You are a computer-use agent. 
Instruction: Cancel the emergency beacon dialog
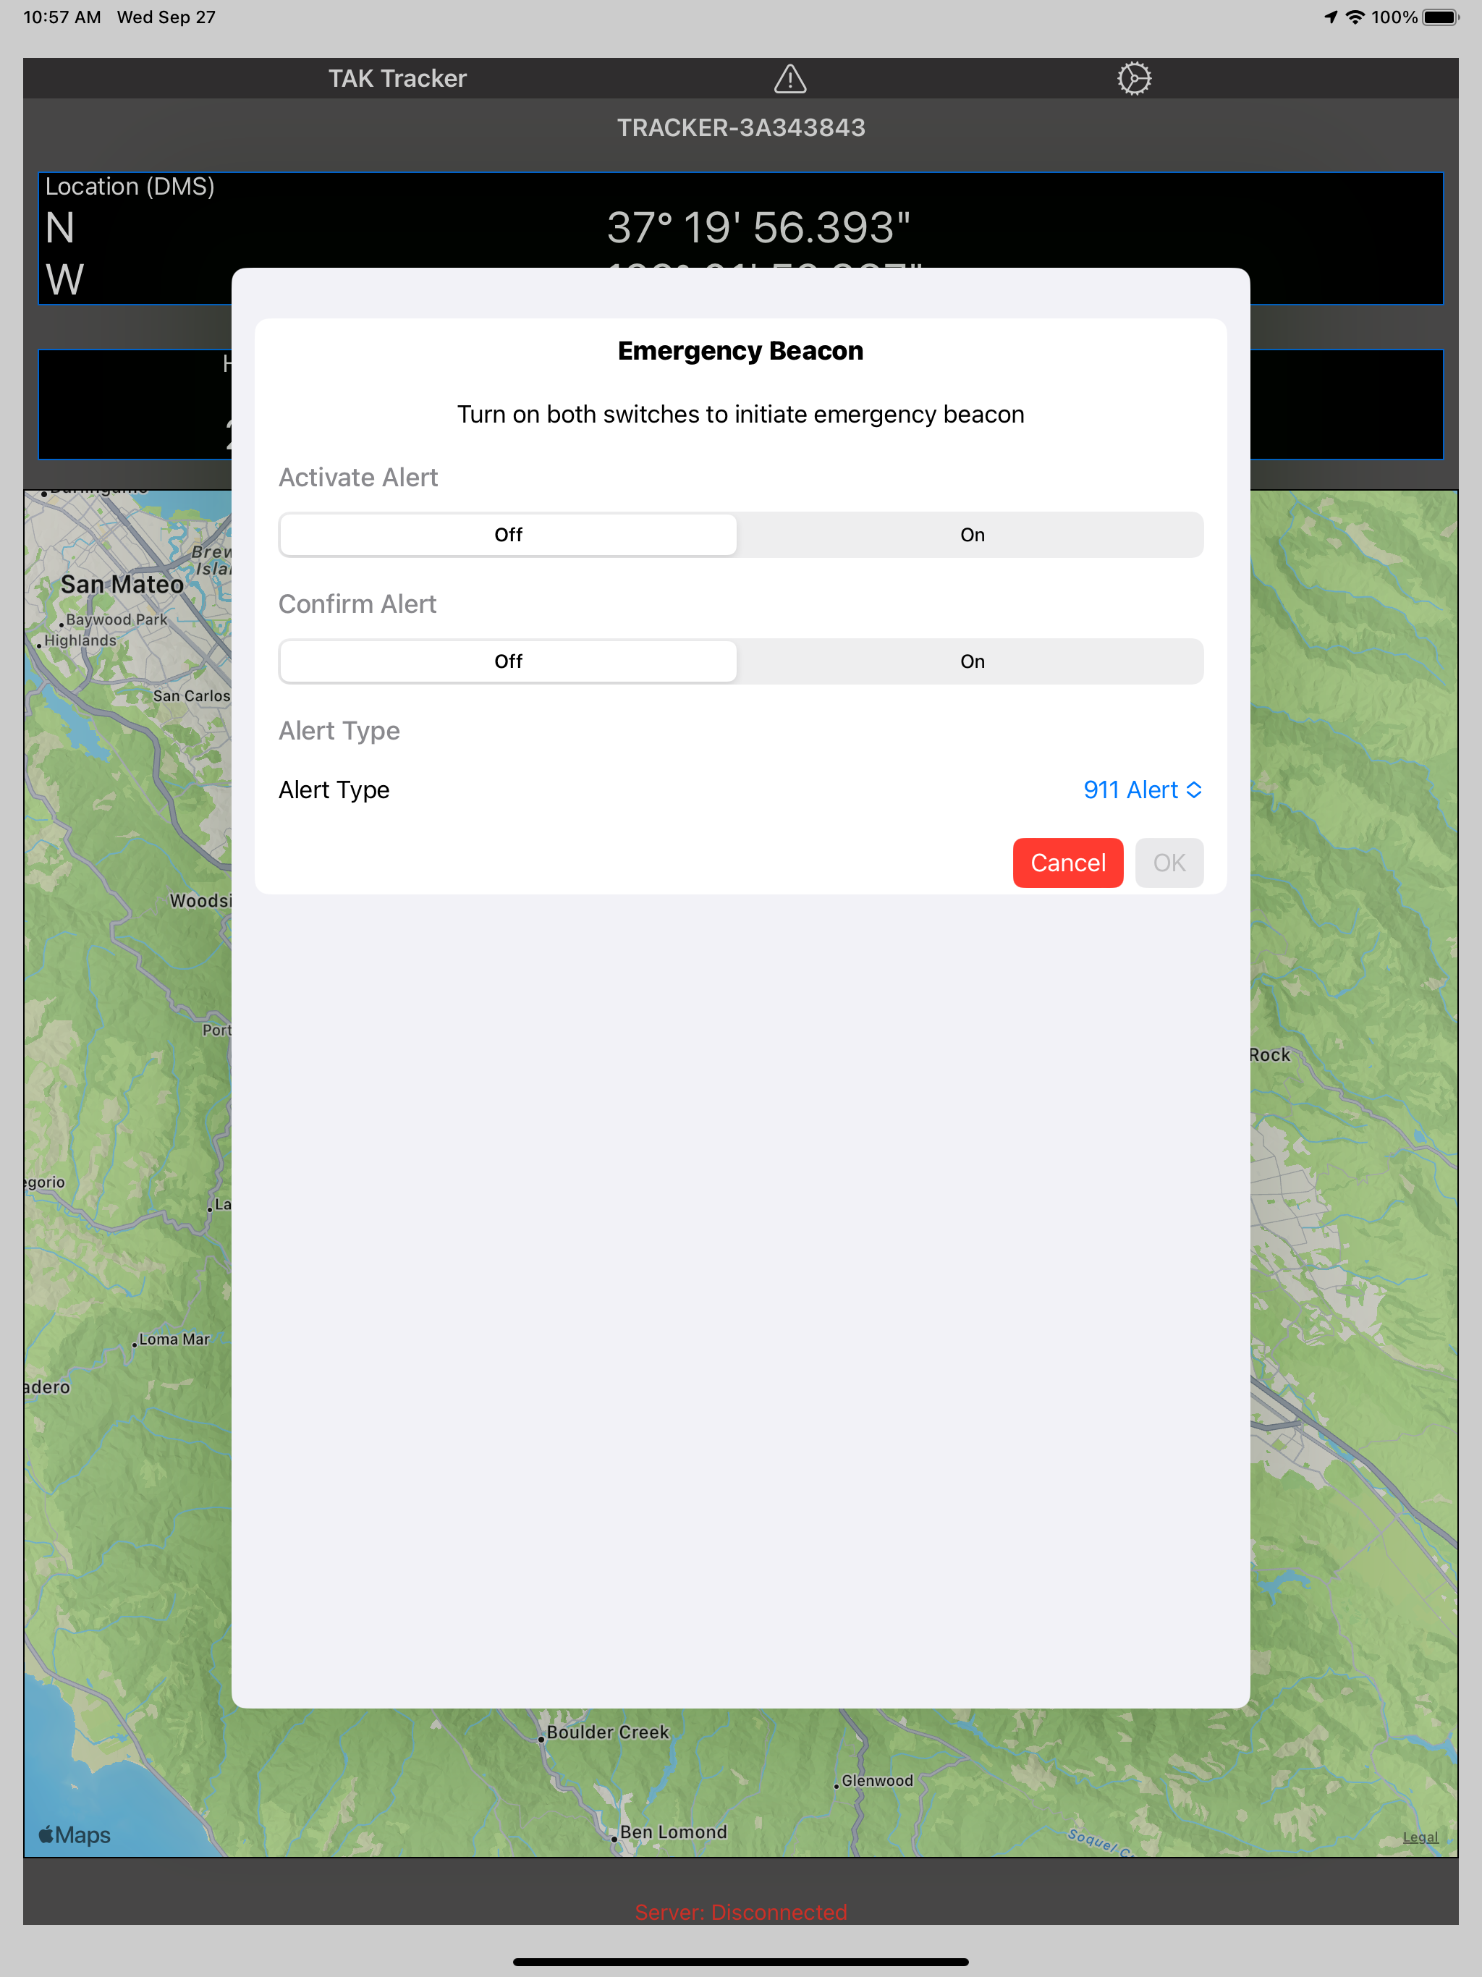coord(1068,863)
